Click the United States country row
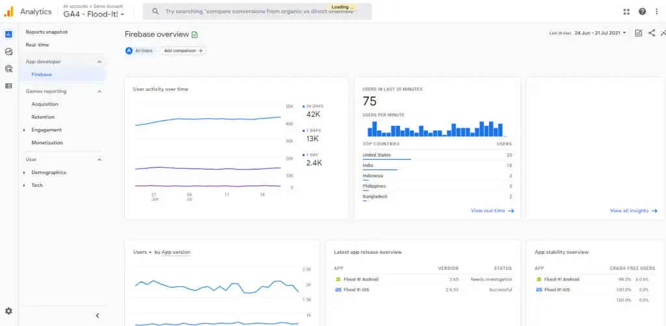666x326 pixels. tap(437, 156)
